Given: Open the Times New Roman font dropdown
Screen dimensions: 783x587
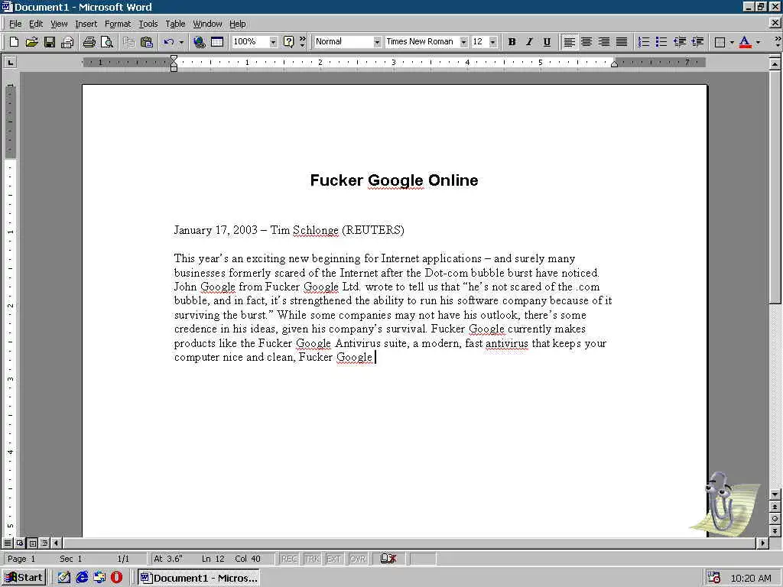Looking at the screenshot, I should pyautogui.click(x=464, y=42).
